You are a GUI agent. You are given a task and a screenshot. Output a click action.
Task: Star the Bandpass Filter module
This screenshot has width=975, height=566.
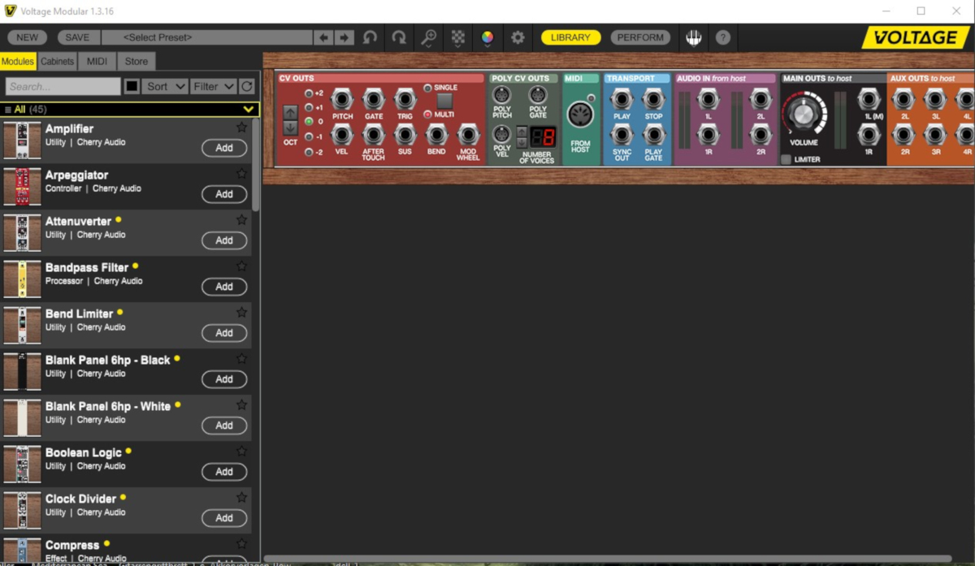[241, 266]
